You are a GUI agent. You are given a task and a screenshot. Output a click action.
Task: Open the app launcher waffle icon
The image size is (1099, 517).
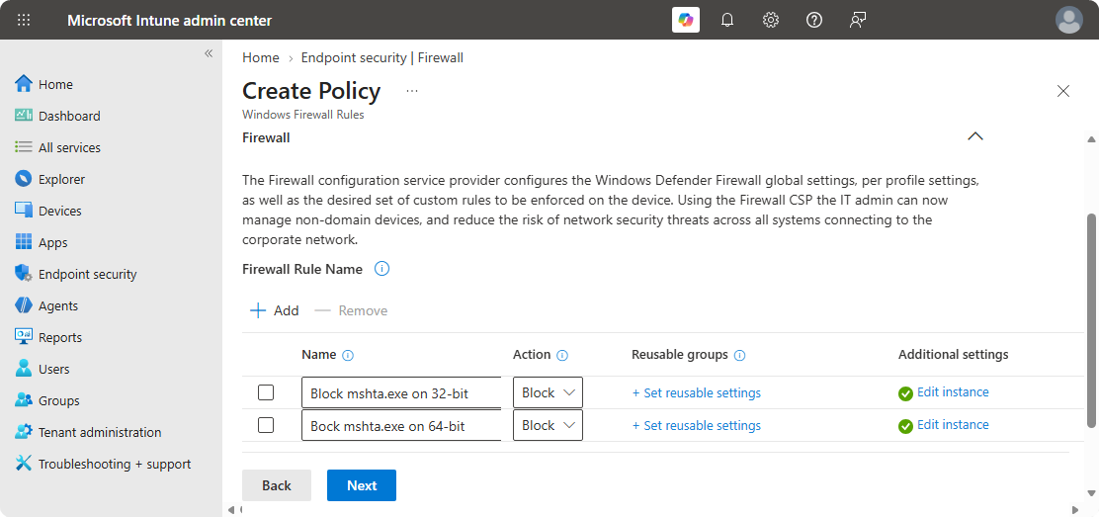[x=23, y=20]
